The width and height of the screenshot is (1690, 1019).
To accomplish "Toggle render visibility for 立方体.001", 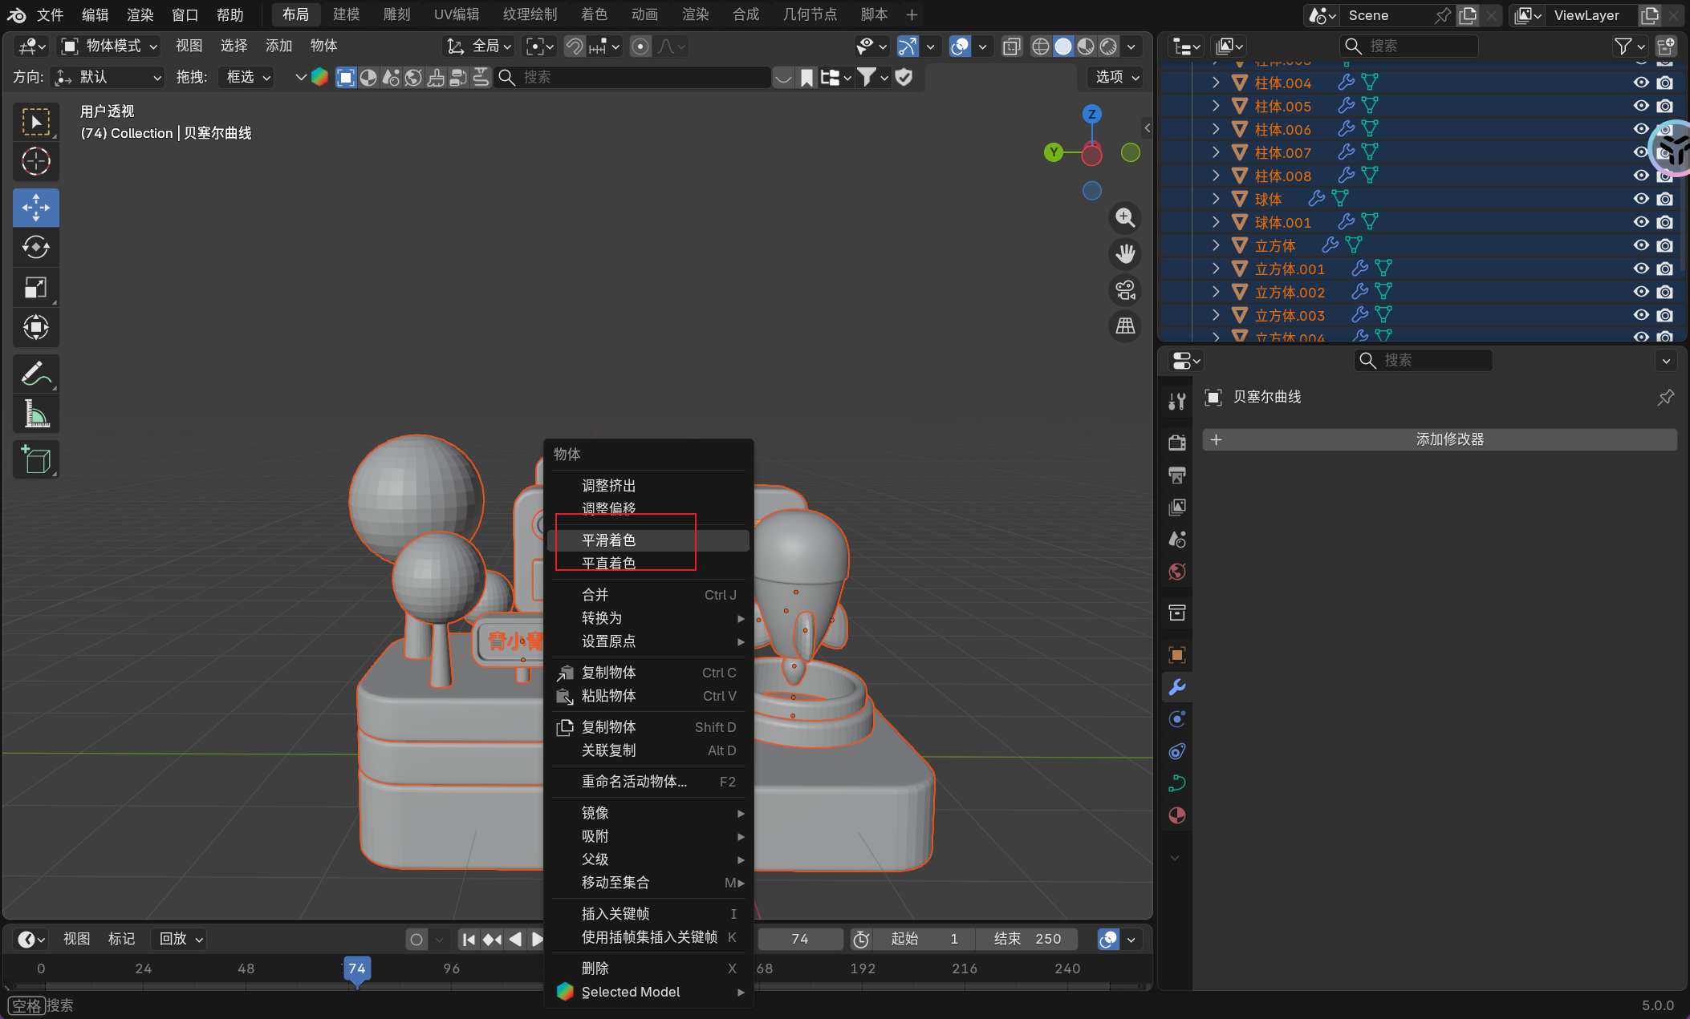I will (1665, 269).
